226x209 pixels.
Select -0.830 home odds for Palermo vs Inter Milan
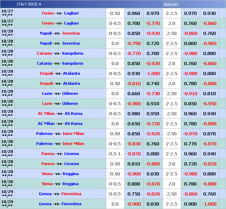134,144
